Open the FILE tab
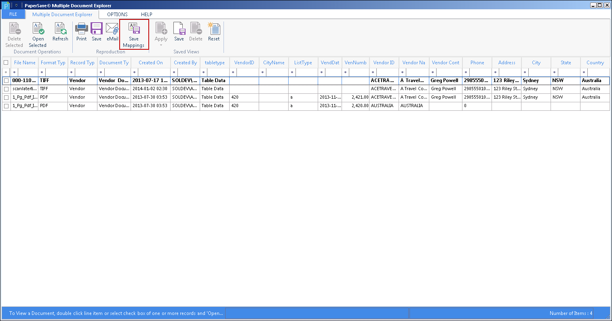The image size is (612, 321). coord(13,14)
